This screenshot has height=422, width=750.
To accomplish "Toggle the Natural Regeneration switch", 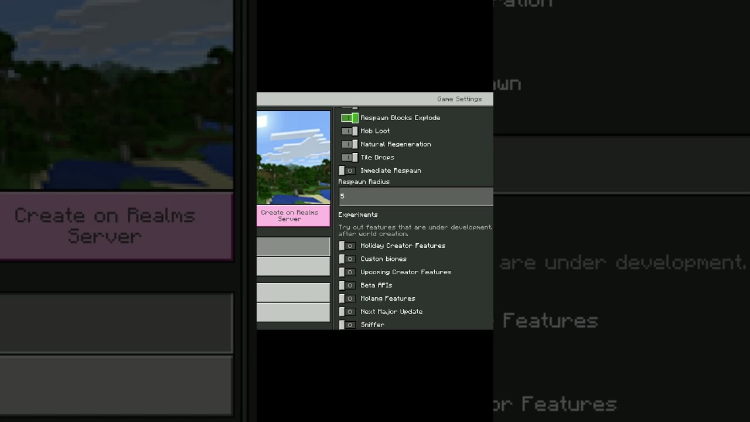I will [x=350, y=144].
